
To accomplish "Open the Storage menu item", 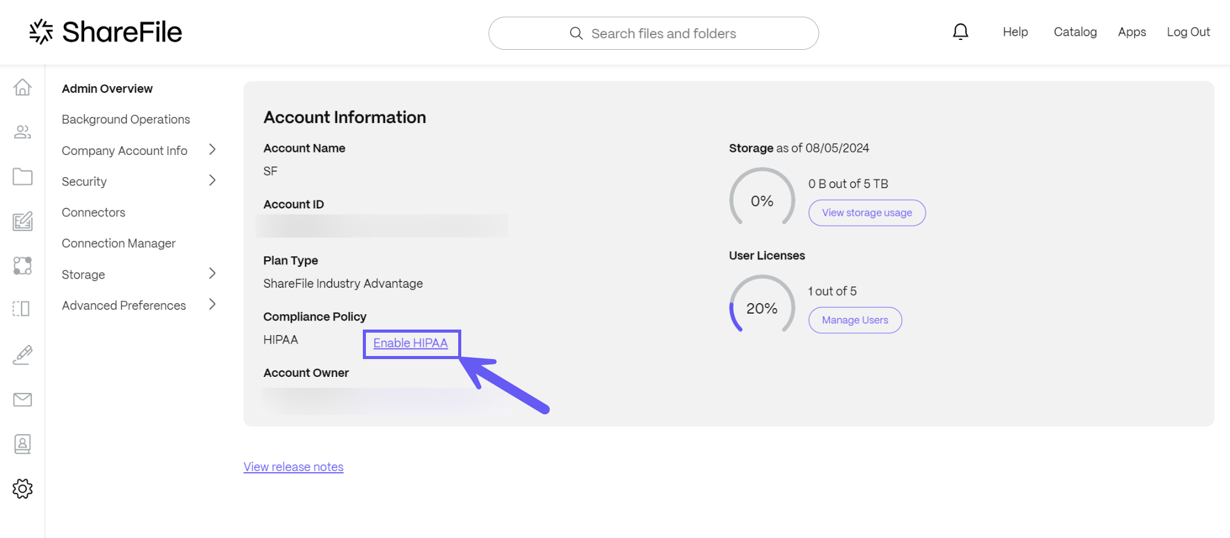I will point(83,275).
